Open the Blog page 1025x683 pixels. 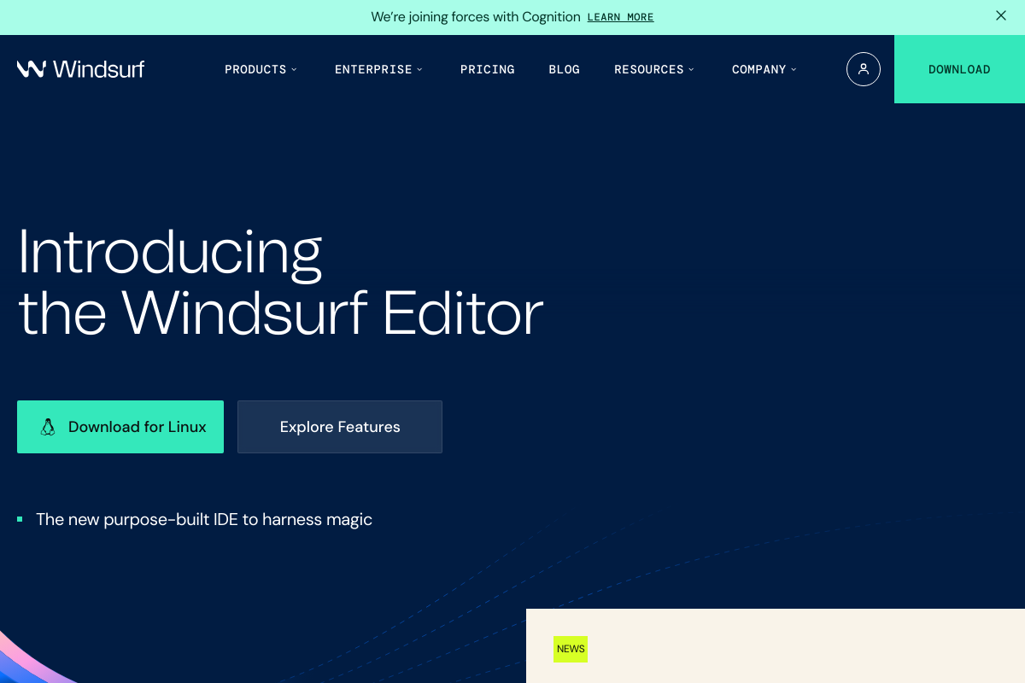coord(564,69)
